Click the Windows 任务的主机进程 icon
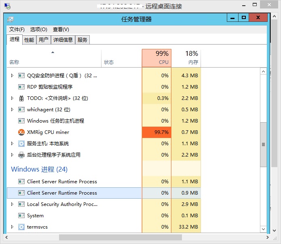The height and width of the screenshot is (244, 281). pos(21,121)
